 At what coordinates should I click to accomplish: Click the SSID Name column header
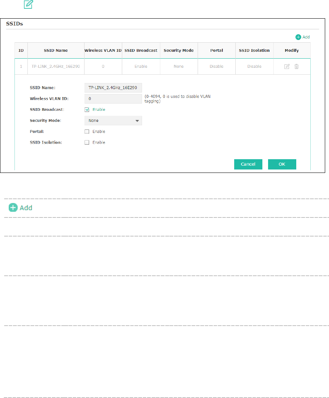coord(56,51)
